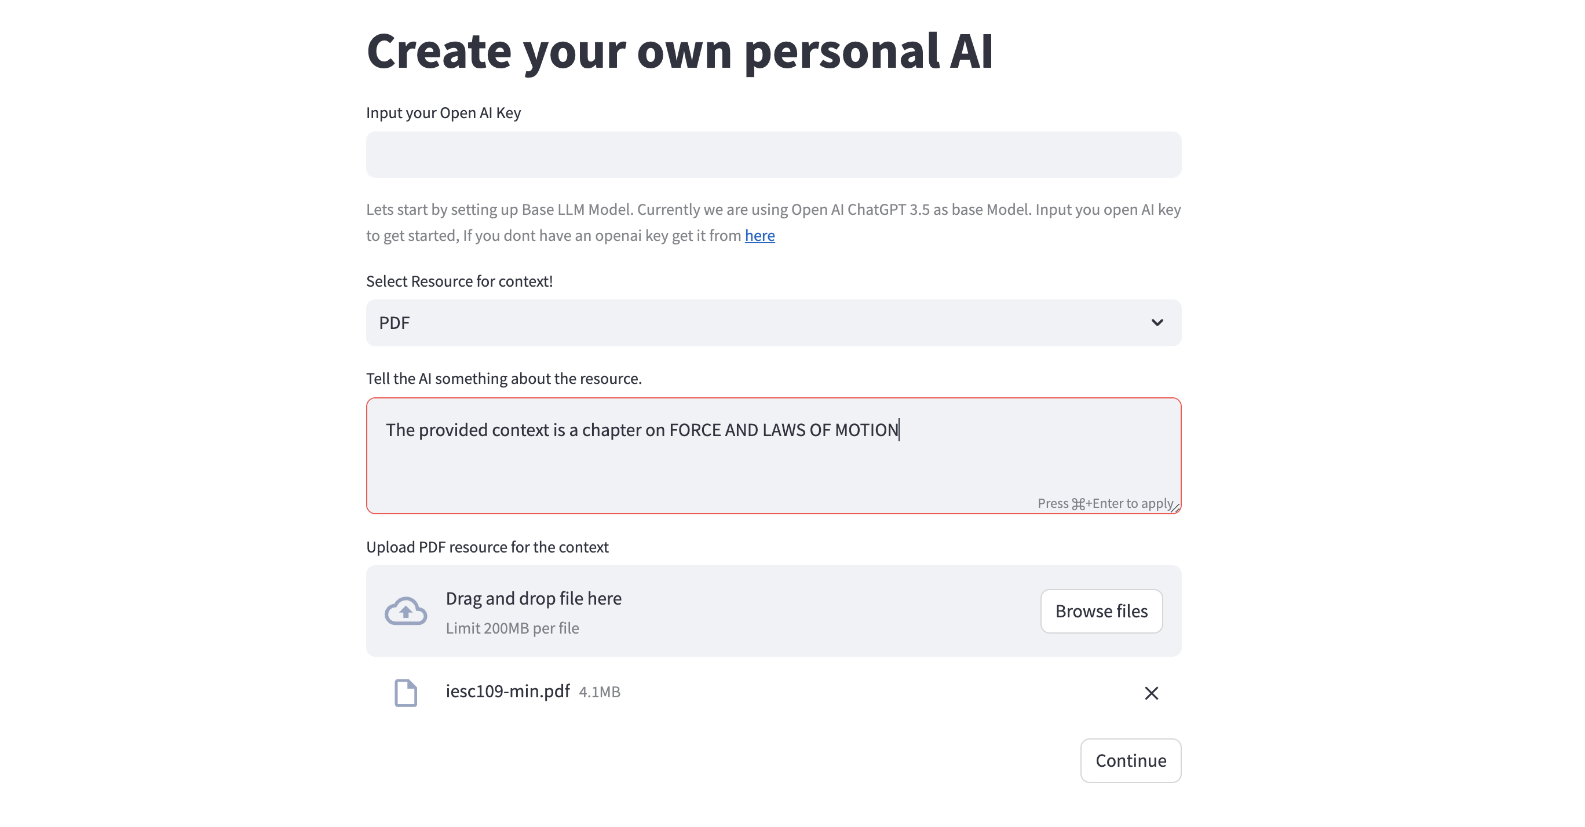Expand the PDF resource dropdown arrow

coord(1157,323)
